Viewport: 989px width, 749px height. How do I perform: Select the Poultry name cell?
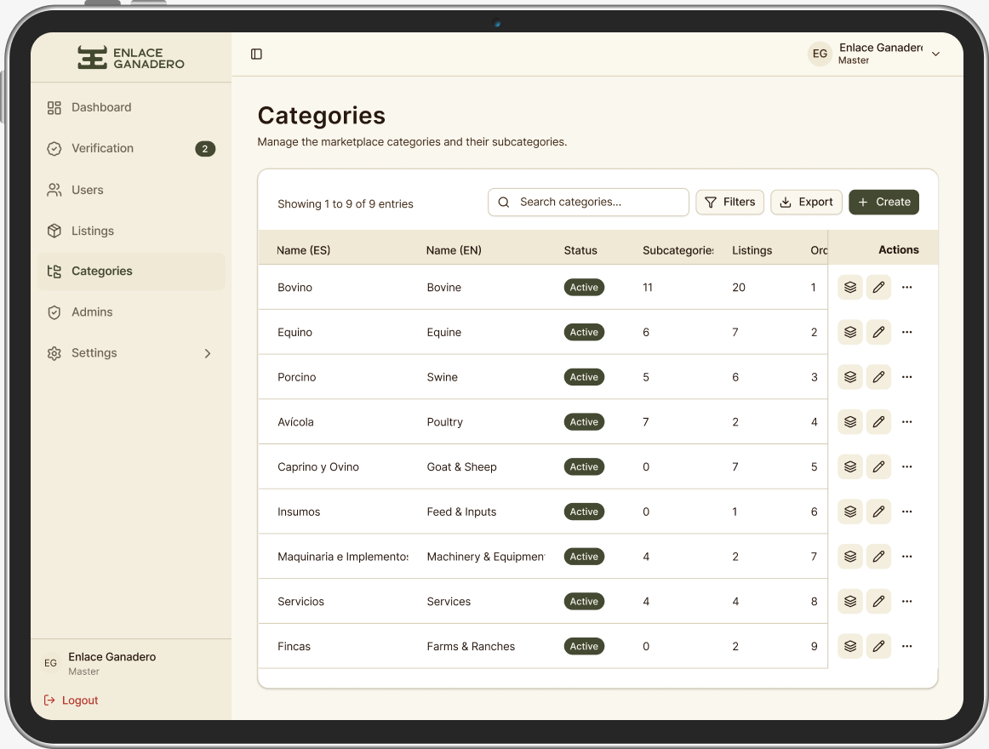click(x=444, y=422)
